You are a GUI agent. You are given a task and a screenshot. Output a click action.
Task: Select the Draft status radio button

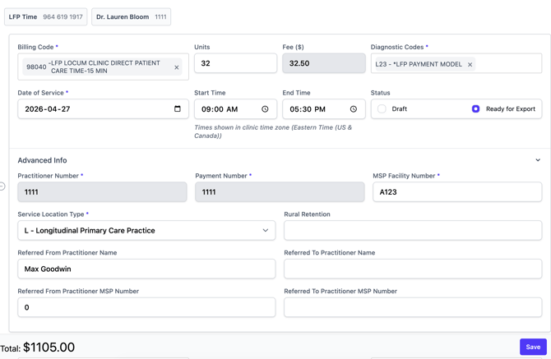pos(382,108)
